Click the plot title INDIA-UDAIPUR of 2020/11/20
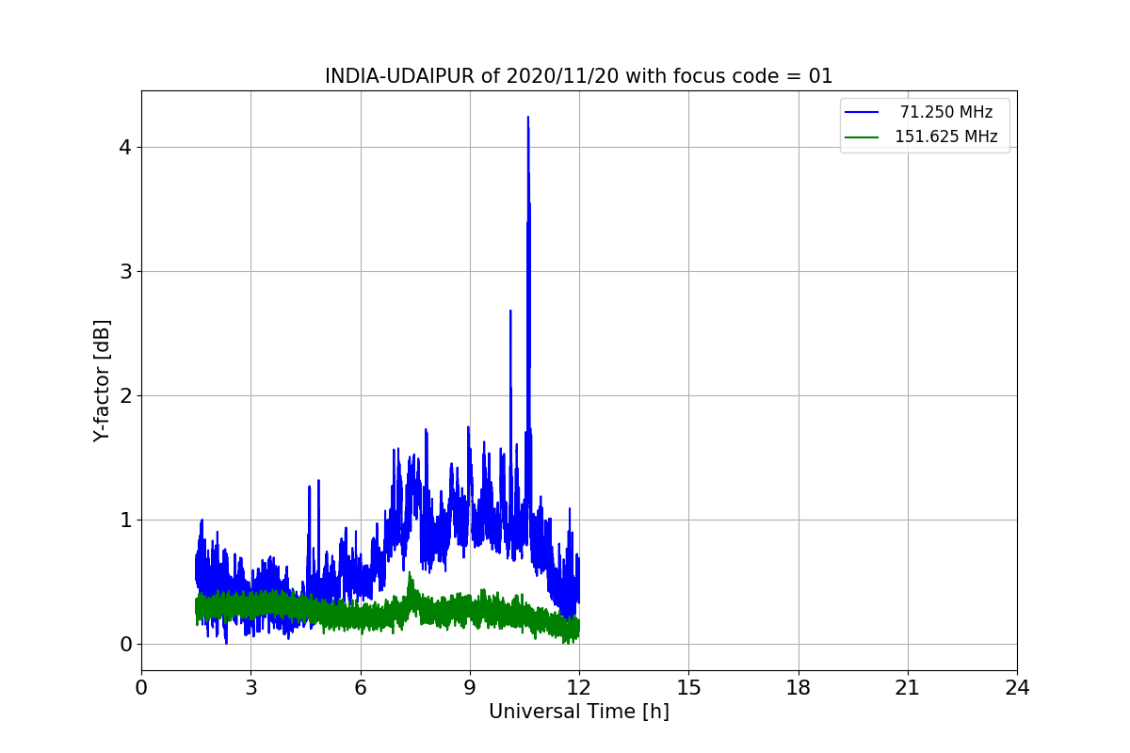The image size is (1130, 753). point(578,76)
